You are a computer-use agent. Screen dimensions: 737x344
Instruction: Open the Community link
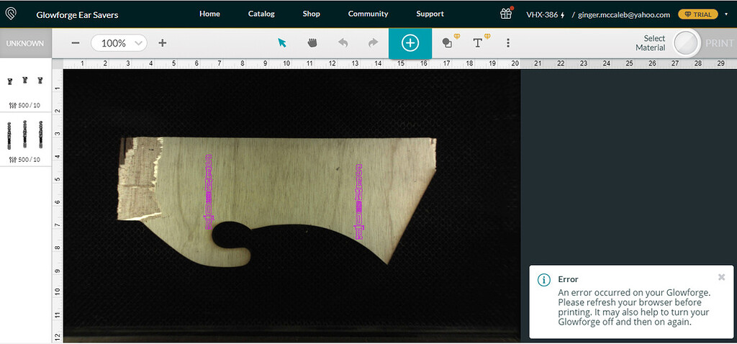(x=368, y=14)
